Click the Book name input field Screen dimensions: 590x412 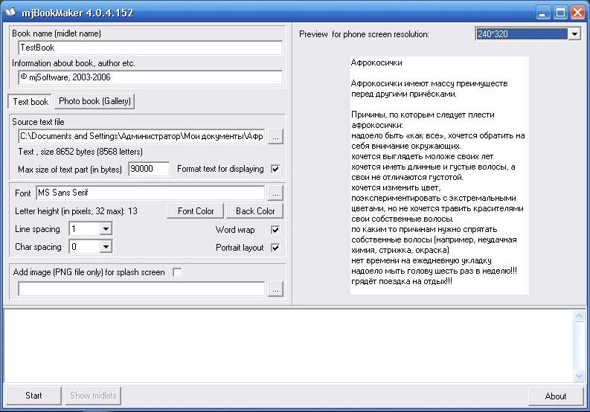point(150,48)
